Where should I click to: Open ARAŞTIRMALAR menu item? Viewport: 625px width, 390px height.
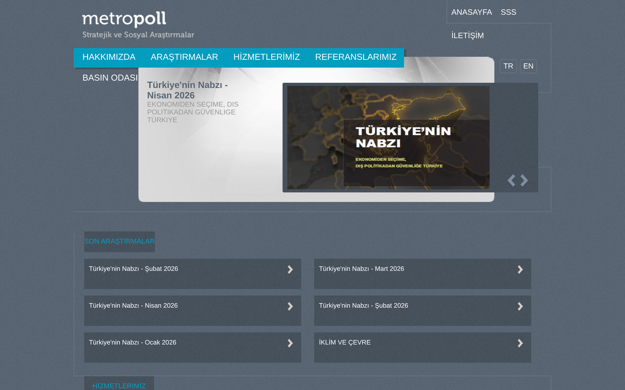[x=184, y=57]
